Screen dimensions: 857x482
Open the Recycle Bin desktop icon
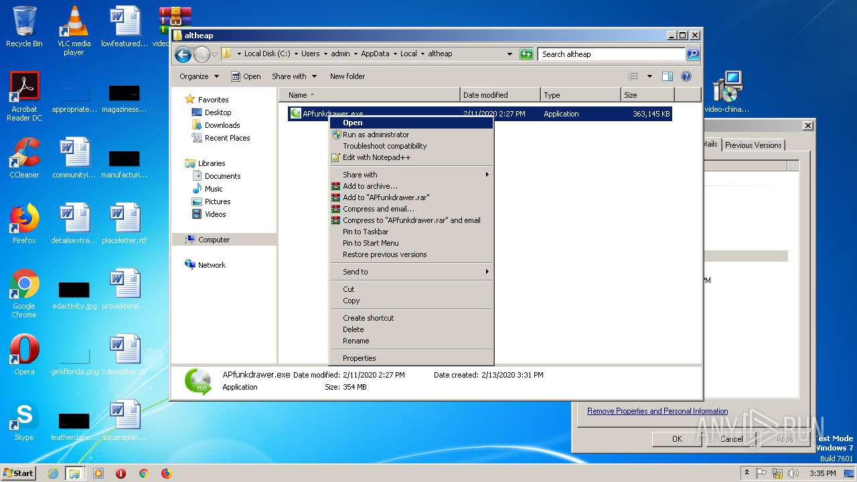pyautogui.click(x=24, y=27)
